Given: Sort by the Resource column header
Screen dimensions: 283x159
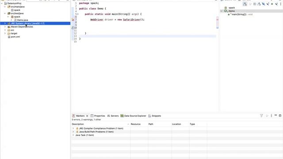Looking at the screenshot, I should 139,124.
